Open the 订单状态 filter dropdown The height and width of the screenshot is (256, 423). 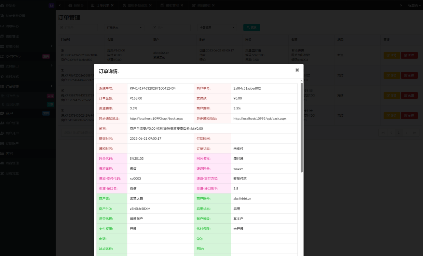[x=124, y=28]
